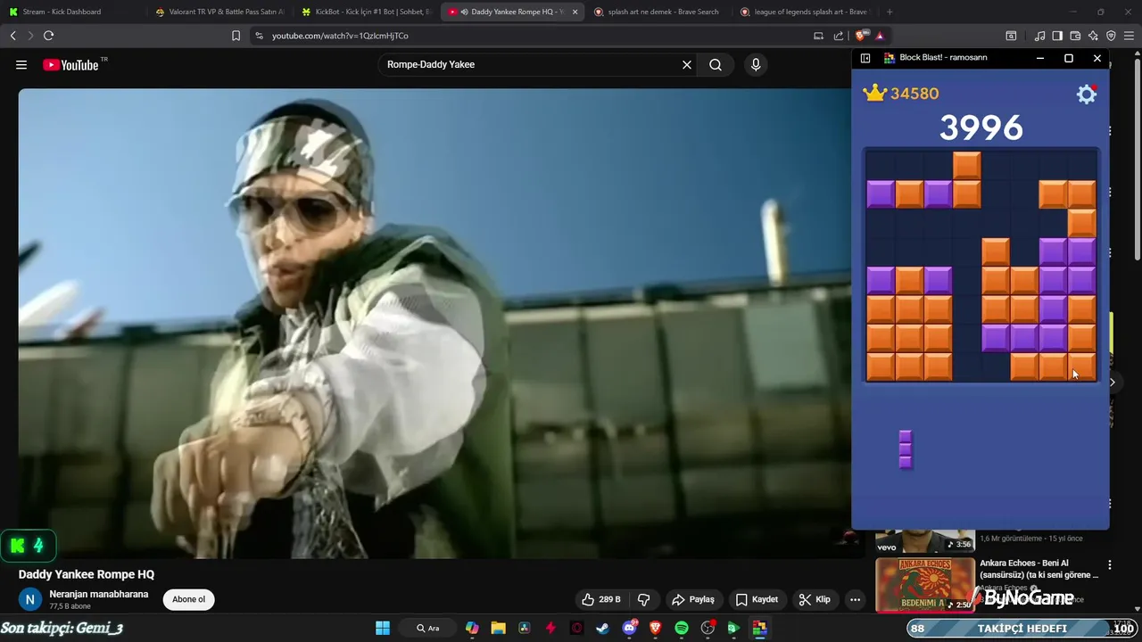Open Block Blast taskbar icon
This screenshot has height=642, width=1142.
(759, 628)
